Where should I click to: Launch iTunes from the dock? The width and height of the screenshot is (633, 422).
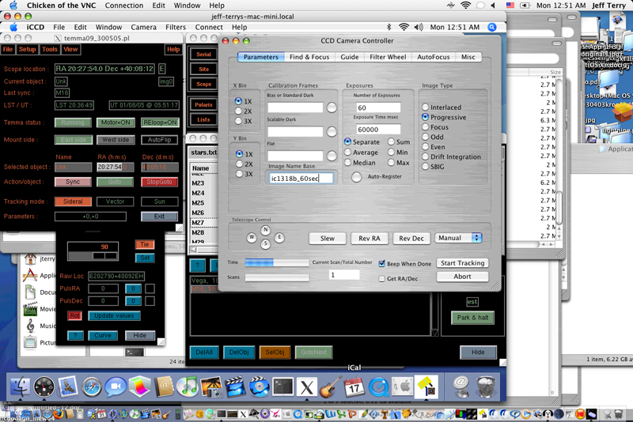[x=188, y=386]
